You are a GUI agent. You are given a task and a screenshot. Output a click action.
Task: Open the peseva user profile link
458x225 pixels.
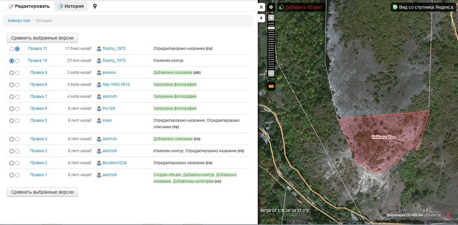109,73
